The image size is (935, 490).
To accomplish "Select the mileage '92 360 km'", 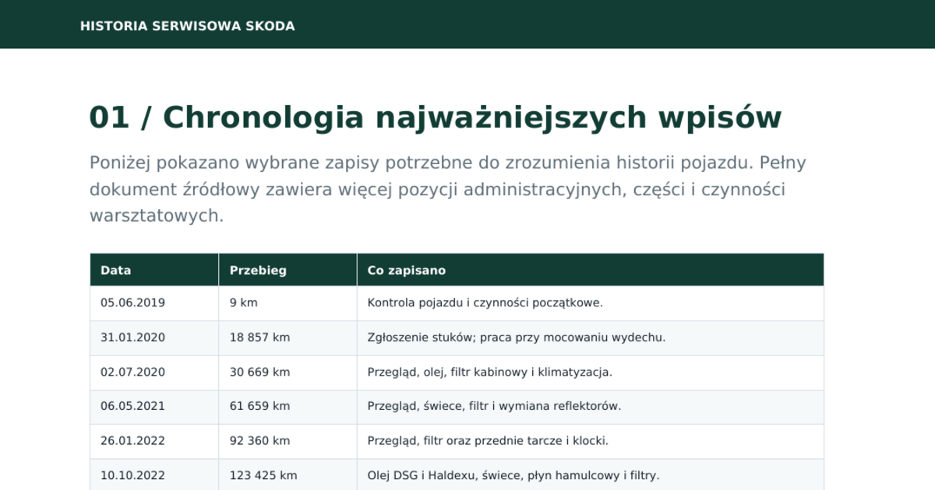I will (260, 441).
